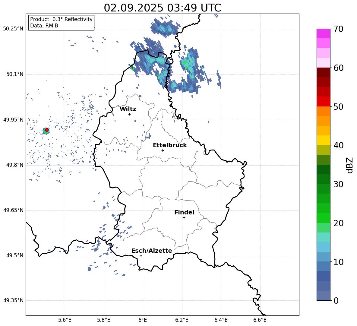Viewport: 357px width, 326px height.
Task: Click the red radar site marker
Action: [x=47, y=130]
